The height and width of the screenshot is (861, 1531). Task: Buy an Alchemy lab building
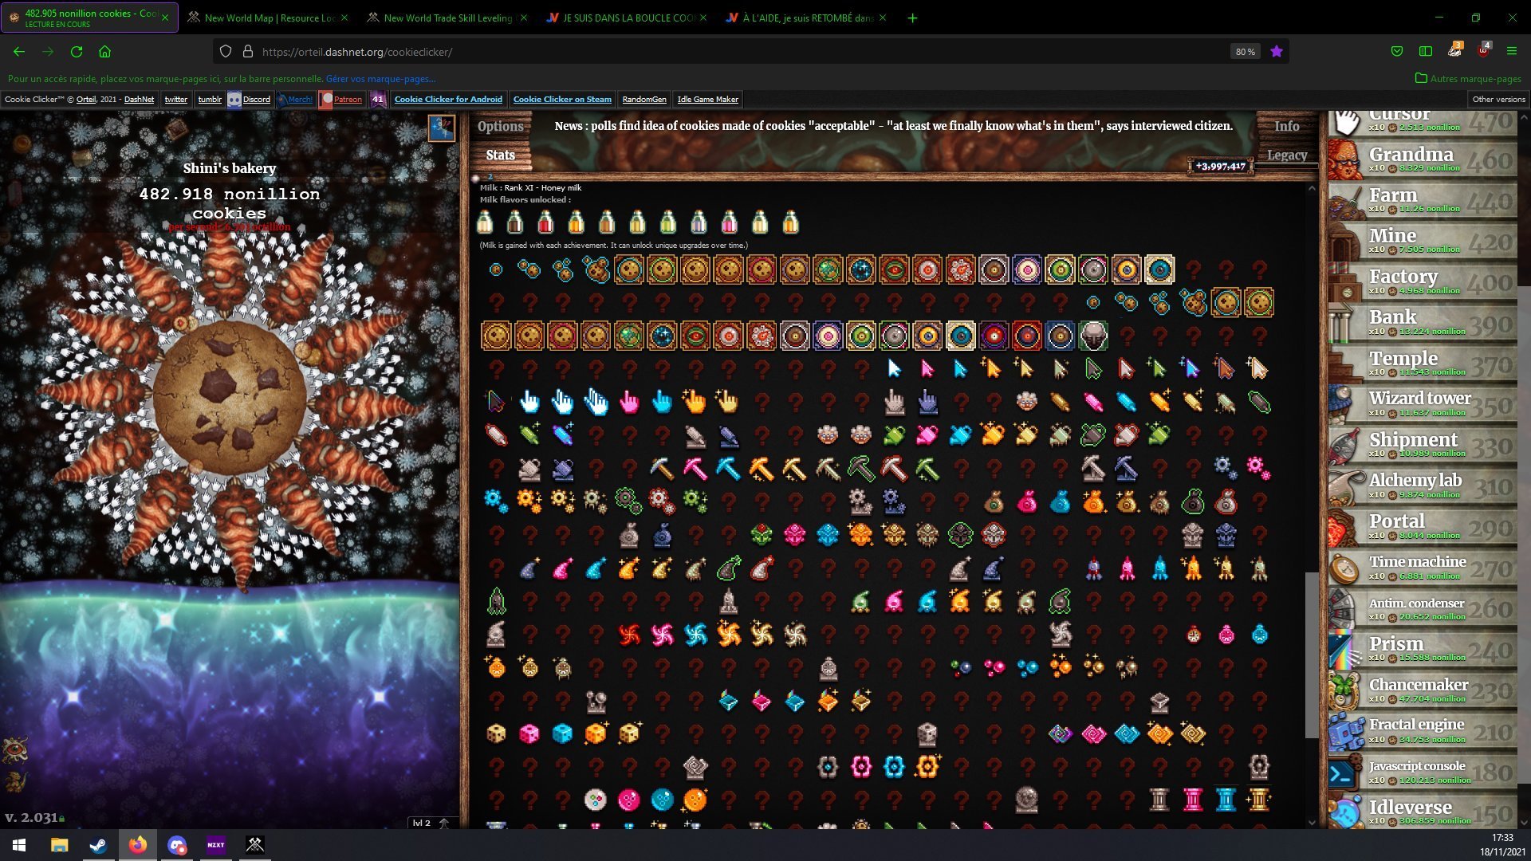coord(1423,486)
